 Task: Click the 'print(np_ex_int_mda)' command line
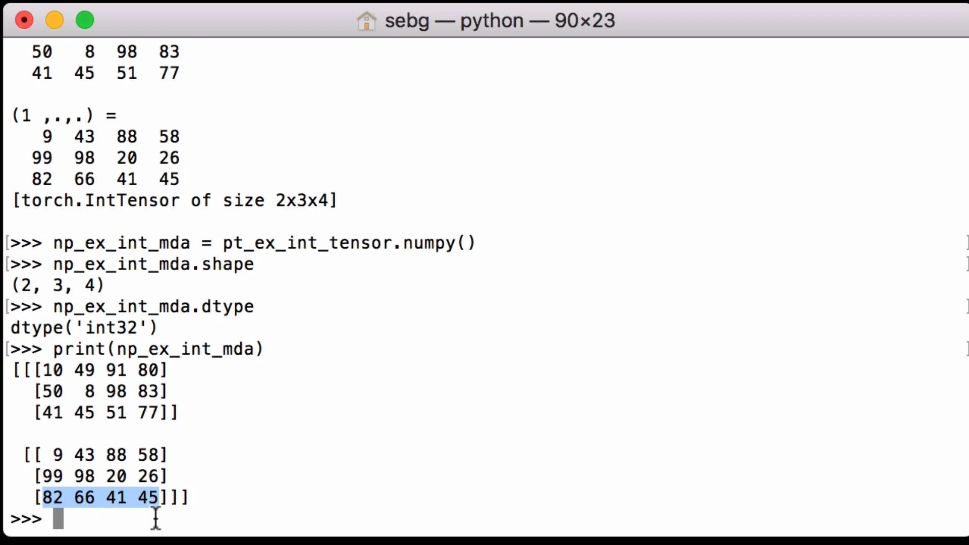point(158,349)
